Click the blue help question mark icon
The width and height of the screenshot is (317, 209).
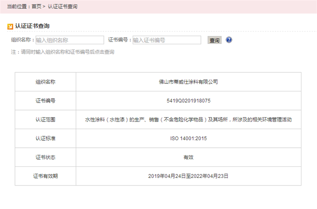229,40
